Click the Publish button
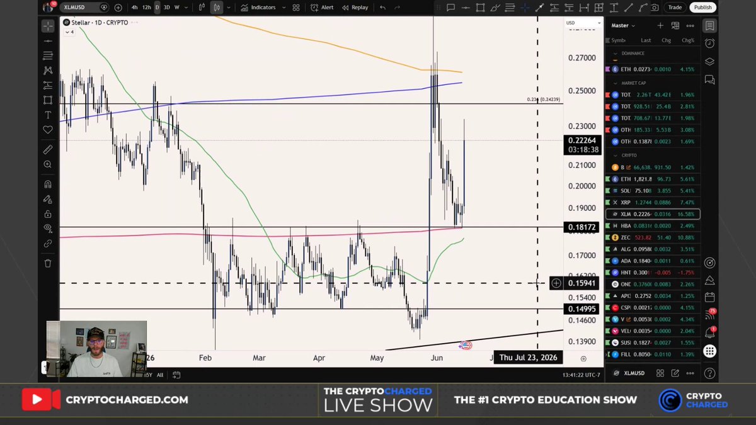756x425 pixels. pyautogui.click(x=702, y=8)
